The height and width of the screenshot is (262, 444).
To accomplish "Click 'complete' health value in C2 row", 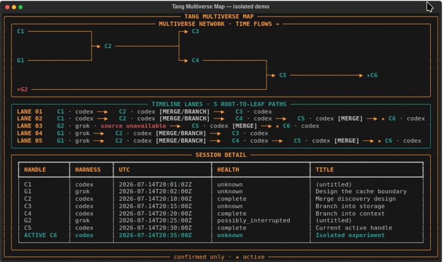I will [231, 199].
